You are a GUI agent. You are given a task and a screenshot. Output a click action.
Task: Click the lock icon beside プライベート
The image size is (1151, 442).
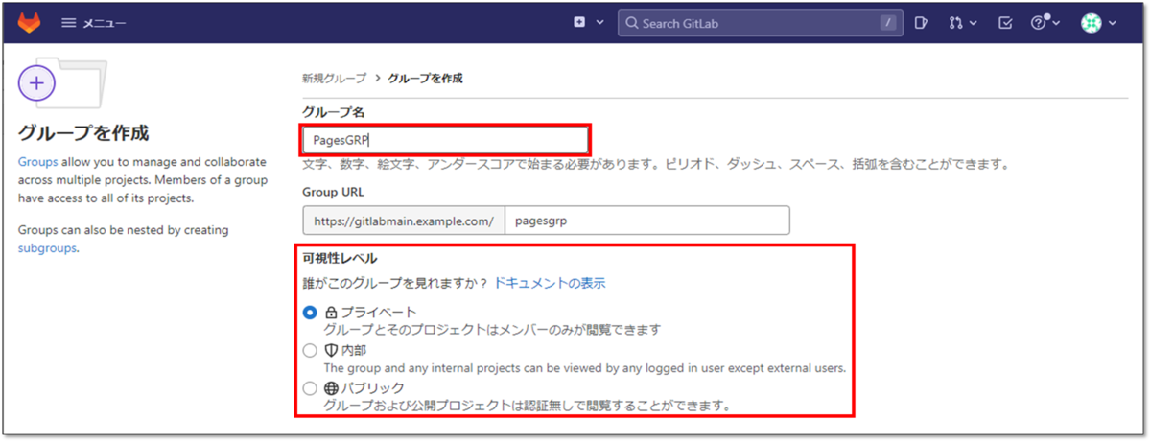click(331, 313)
